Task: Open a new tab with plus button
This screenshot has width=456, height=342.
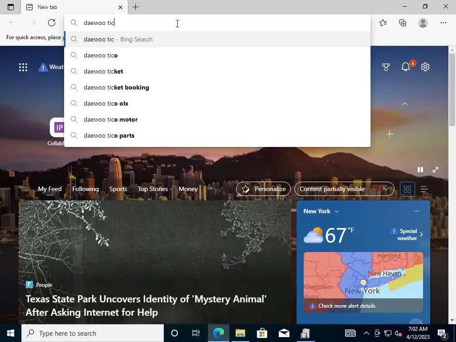Action: point(135,7)
